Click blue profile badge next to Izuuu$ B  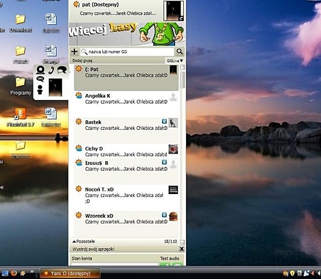click(164, 162)
